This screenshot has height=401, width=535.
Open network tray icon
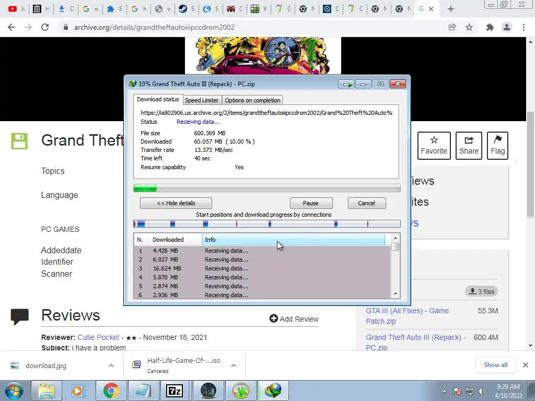pyautogui.click(x=470, y=391)
